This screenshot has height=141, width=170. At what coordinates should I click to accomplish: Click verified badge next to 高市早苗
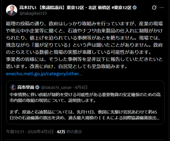(37, 87)
